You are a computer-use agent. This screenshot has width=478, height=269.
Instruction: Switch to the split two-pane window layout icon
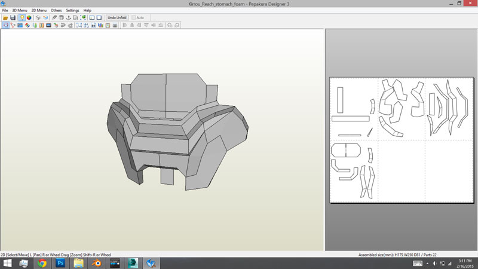click(92, 18)
